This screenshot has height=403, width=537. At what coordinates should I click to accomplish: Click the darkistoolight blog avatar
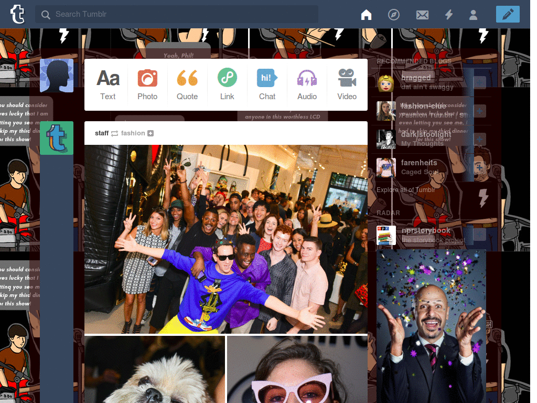(386, 139)
